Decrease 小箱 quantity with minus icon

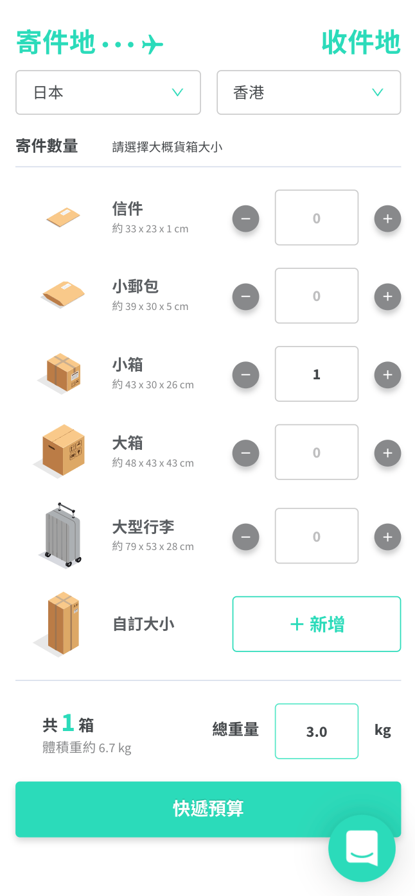click(x=245, y=375)
